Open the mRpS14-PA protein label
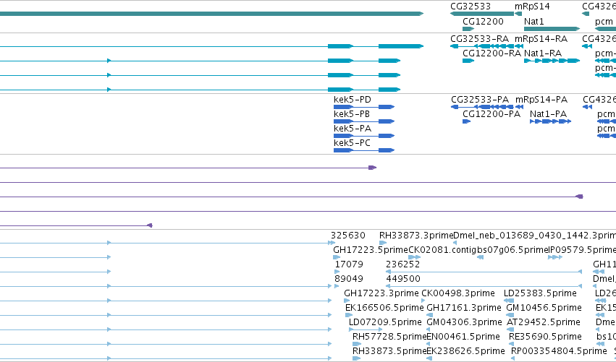Screen dimensions: 616x362 click(541, 100)
